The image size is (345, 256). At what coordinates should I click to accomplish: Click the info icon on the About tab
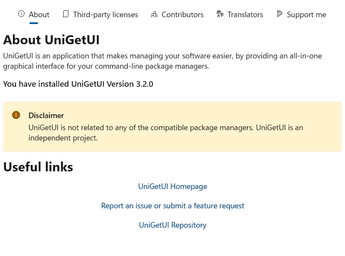(21, 13)
